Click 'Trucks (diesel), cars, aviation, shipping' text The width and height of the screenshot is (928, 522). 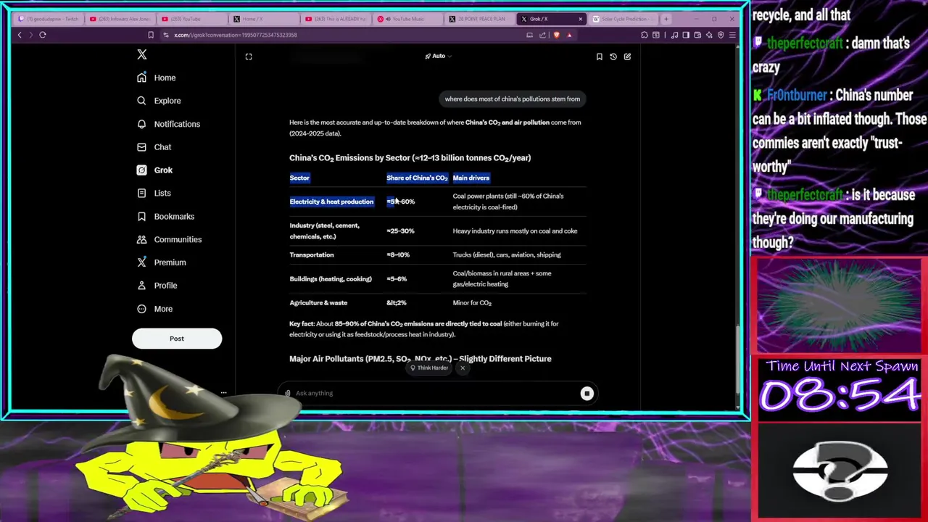[507, 254]
